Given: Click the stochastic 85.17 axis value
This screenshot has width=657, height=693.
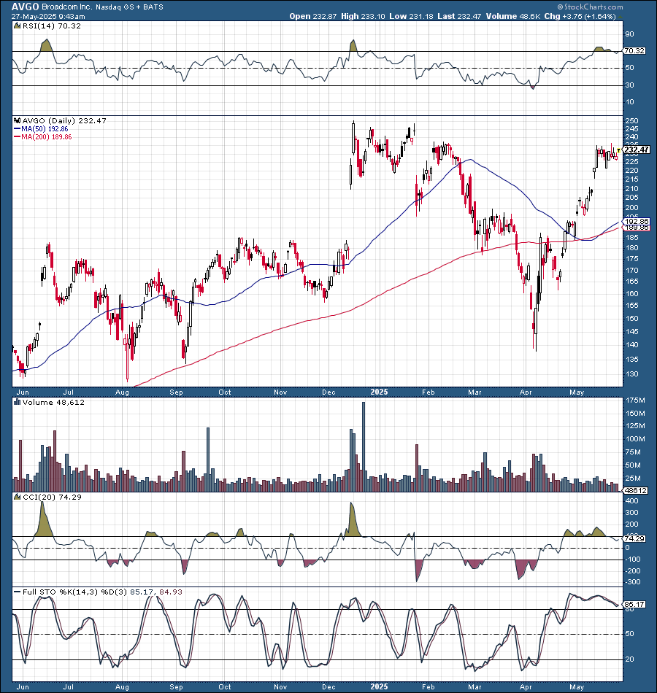Looking at the screenshot, I should pos(634,604).
